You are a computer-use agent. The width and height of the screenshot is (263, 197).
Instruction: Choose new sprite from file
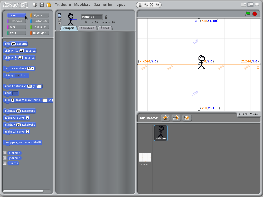click(x=176, y=118)
